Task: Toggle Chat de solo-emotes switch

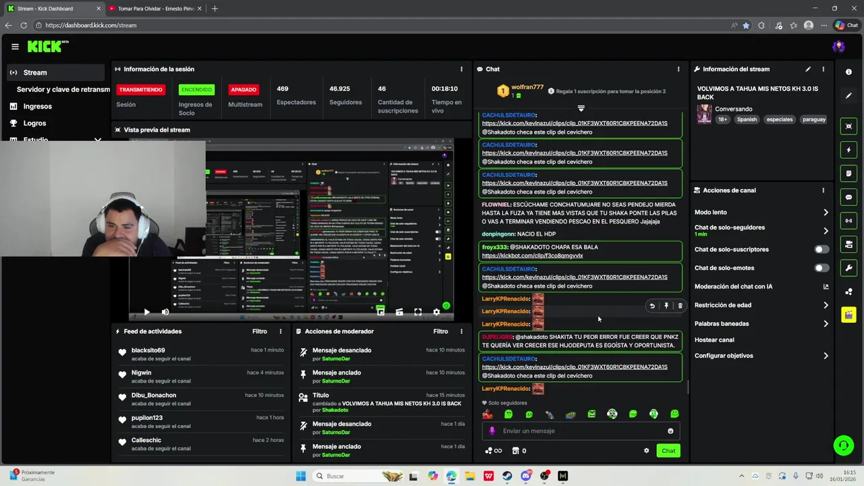Action: (821, 268)
